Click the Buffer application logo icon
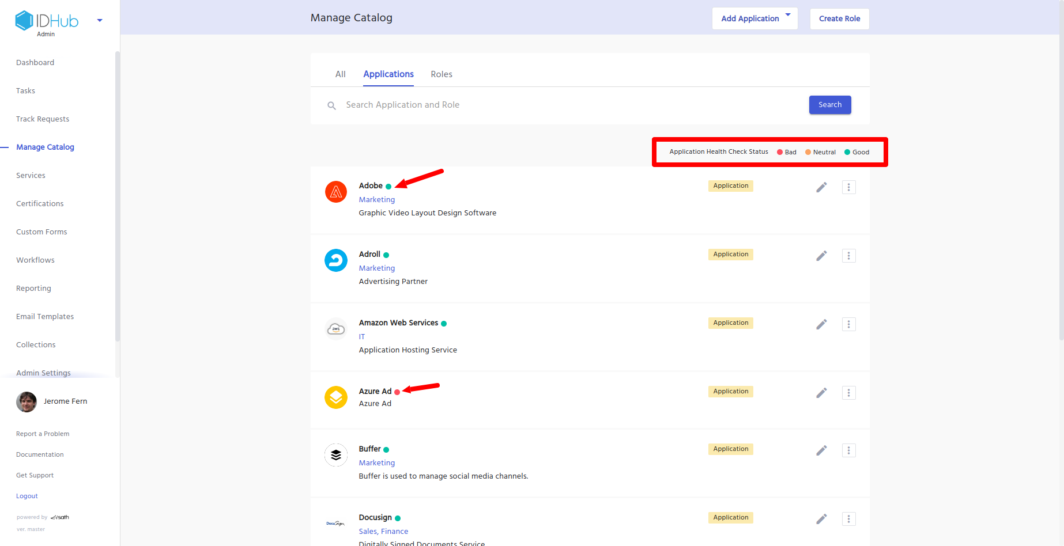The height and width of the screenshot is (546, 1064). pos(336,455)
